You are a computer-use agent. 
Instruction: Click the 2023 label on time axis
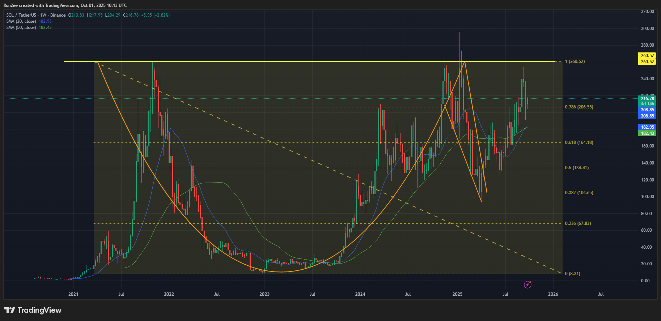264,294
